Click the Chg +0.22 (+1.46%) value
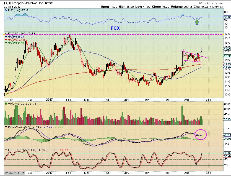Image resolution: width=231 pixels, height=176 pixels. coord(207,7)
